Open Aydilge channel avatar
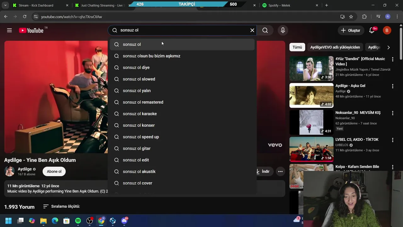This screenshot has height=227, width=403. (x=9, y=171)
